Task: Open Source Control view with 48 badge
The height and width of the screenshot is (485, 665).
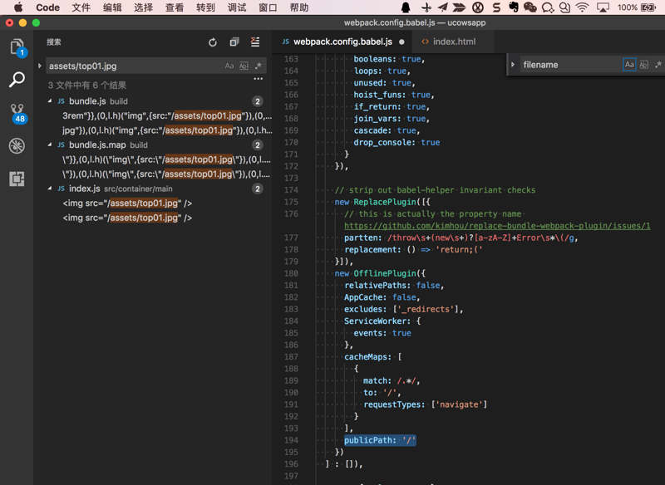Action: [x=17, y=113]
